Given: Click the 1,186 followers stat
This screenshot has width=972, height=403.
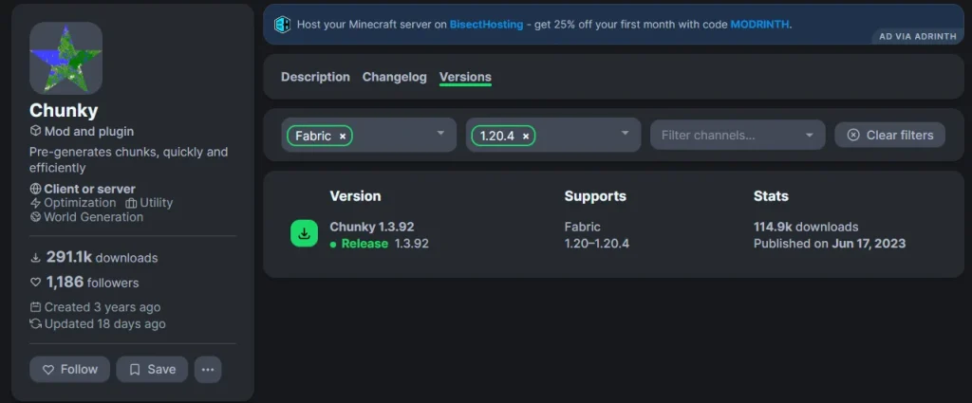Looking at the screenshot, I should [84, 283].
